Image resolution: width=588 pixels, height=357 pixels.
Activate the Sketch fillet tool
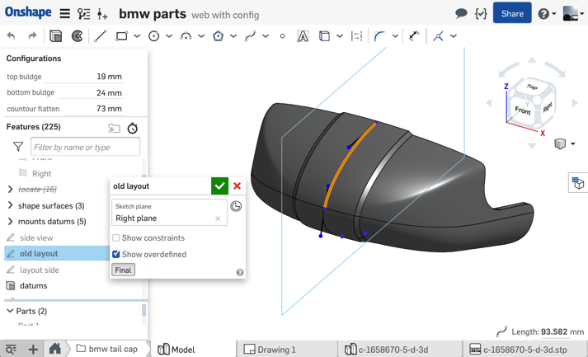click(x=379, y=36)
